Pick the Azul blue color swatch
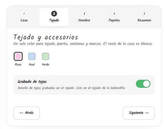 pyautogui.click(x=32, y=56)
